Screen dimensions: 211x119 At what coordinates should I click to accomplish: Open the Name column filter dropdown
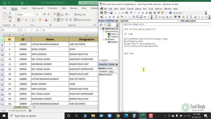[67, 40]
